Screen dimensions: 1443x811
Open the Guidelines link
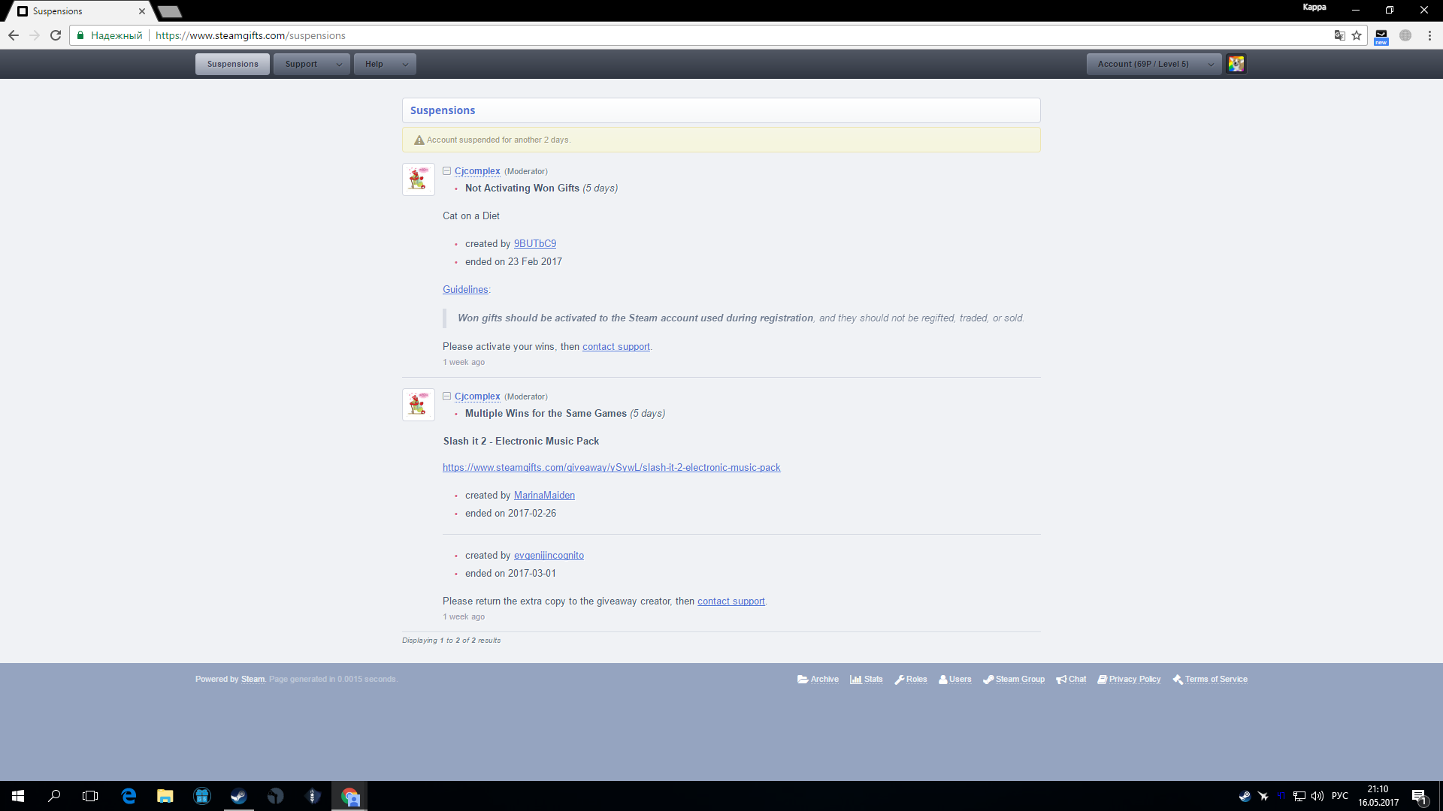465,290
